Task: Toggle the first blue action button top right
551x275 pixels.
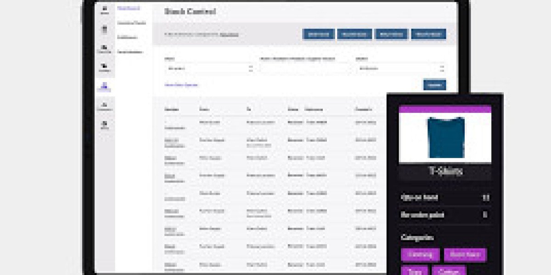Action: tap(318, 34)
